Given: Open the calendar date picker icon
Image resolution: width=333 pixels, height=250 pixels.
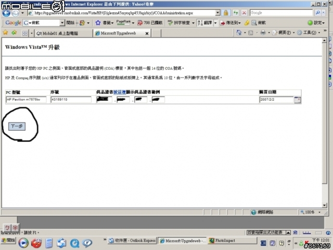Looking at the screenshot, I should tap(298, 99).
